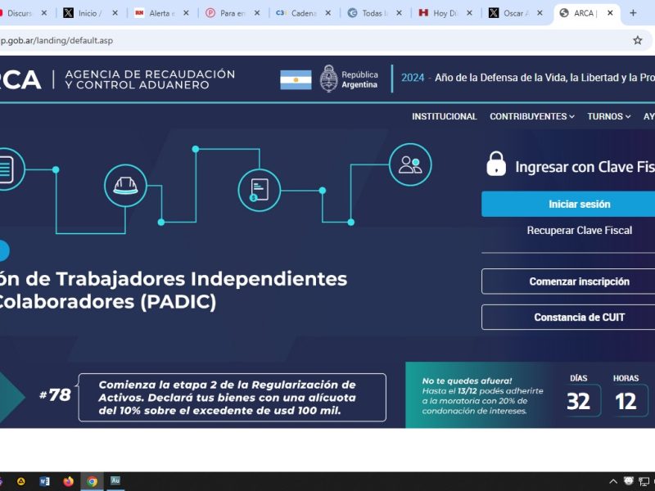Click the DÍAS countdown value '32'
Screen dimensions: 655x491
tap(579, 401)
